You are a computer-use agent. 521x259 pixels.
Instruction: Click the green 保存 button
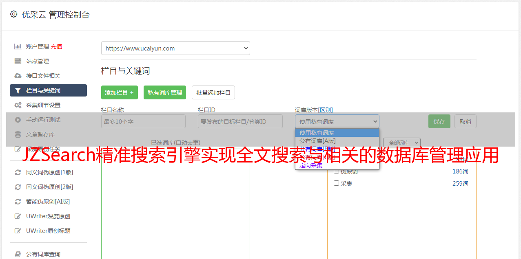(439, 121)
